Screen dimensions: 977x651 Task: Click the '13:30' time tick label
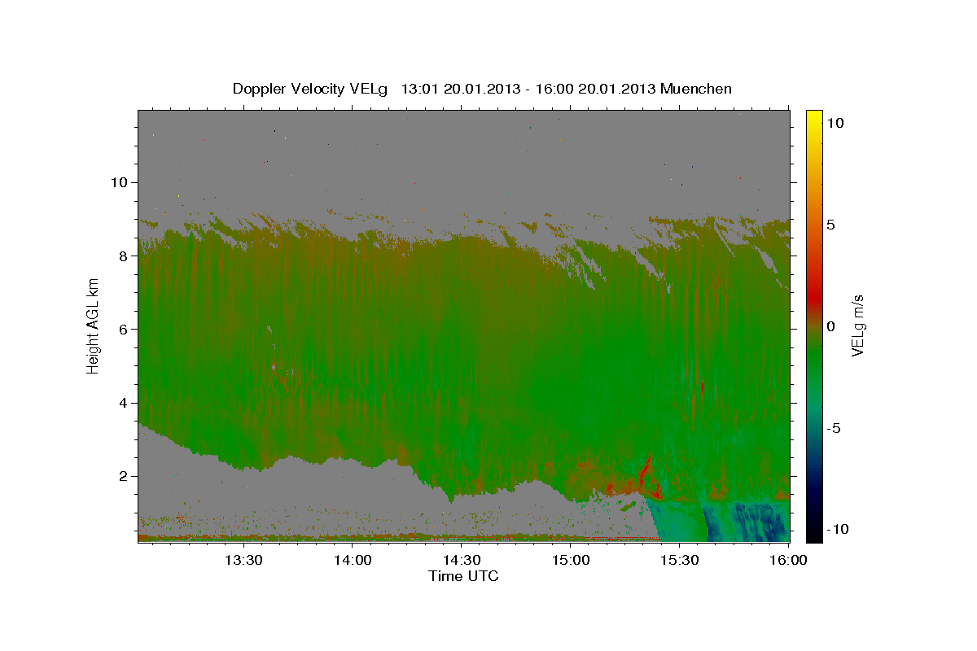[x=243, y=560]
